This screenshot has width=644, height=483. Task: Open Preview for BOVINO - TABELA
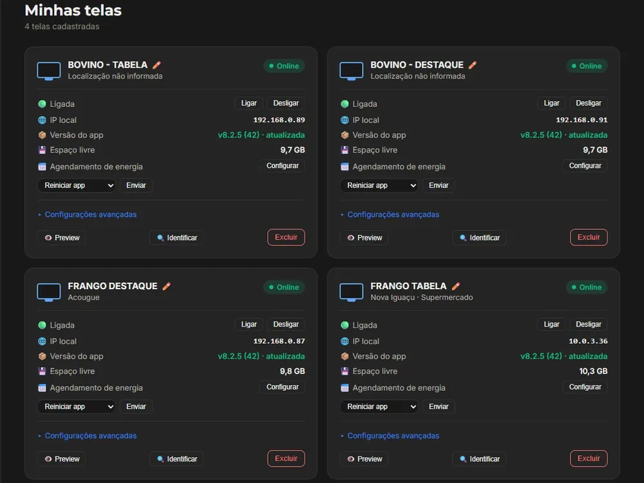[62, 238]
